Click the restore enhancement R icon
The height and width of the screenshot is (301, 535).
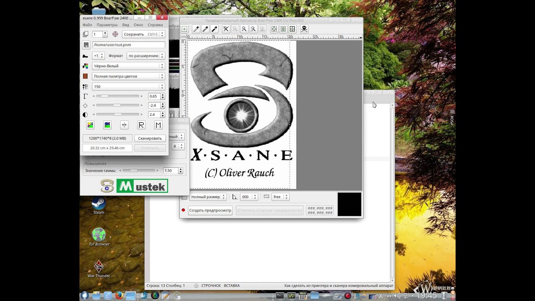pos(141,125)
